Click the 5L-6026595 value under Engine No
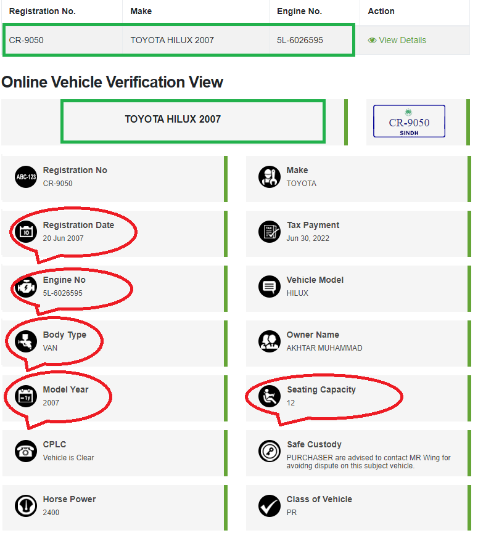 (62, 293)
